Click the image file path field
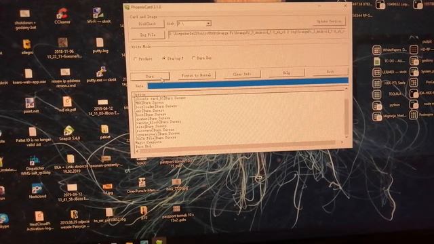434x244 pixels. [x=256, y=33]
